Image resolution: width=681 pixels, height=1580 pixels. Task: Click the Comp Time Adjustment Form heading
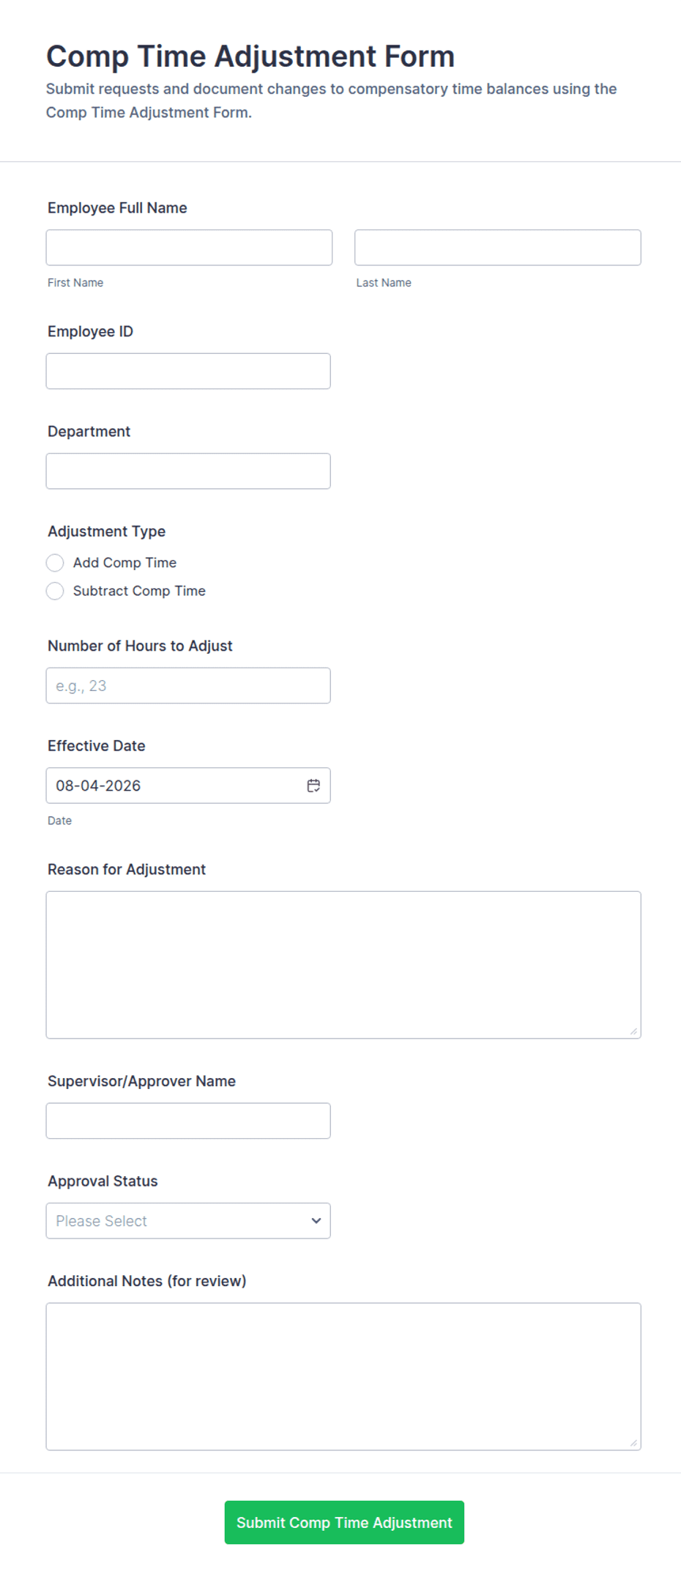coord(250,56)
